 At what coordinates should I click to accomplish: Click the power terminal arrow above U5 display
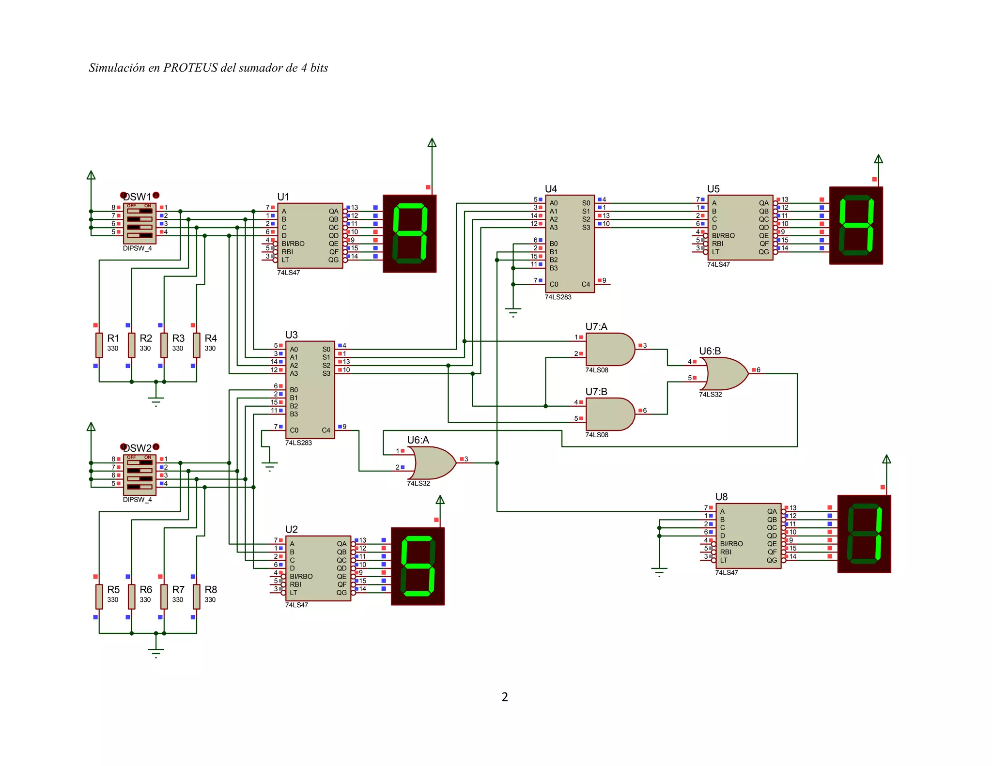click(x=878, y=158)
